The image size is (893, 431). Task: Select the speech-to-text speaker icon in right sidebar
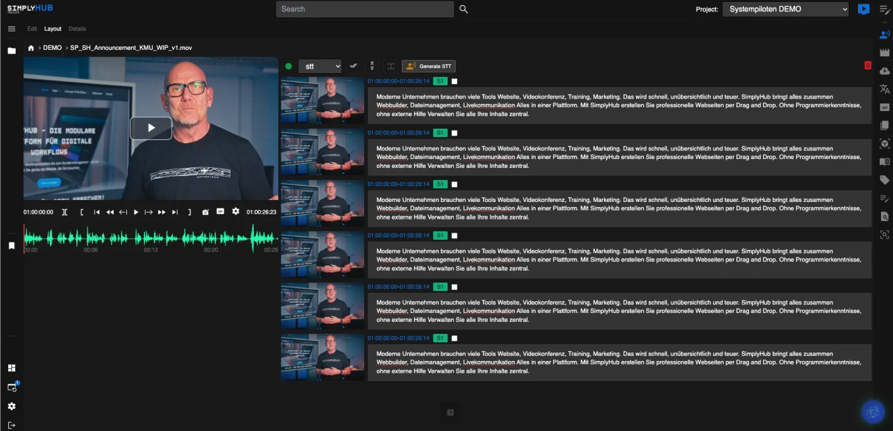(885, 35)
